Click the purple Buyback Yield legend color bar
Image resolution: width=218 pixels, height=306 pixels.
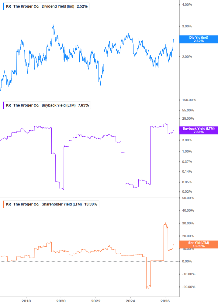(4, 105)
